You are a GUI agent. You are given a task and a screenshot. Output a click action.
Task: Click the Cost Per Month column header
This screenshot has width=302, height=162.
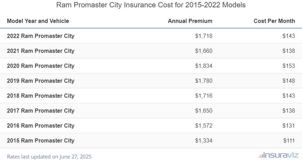coord(274,21)
